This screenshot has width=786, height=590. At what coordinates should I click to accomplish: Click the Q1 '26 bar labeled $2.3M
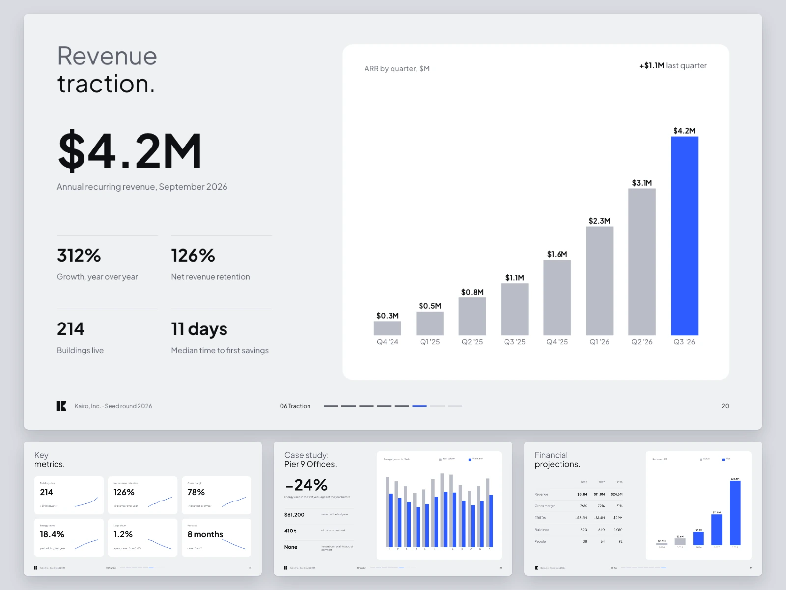pos(599,281)
